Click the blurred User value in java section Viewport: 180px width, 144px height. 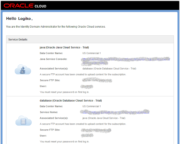tap(87, 86)
